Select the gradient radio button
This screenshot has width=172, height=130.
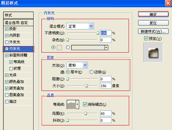click(x=68, y=47)
